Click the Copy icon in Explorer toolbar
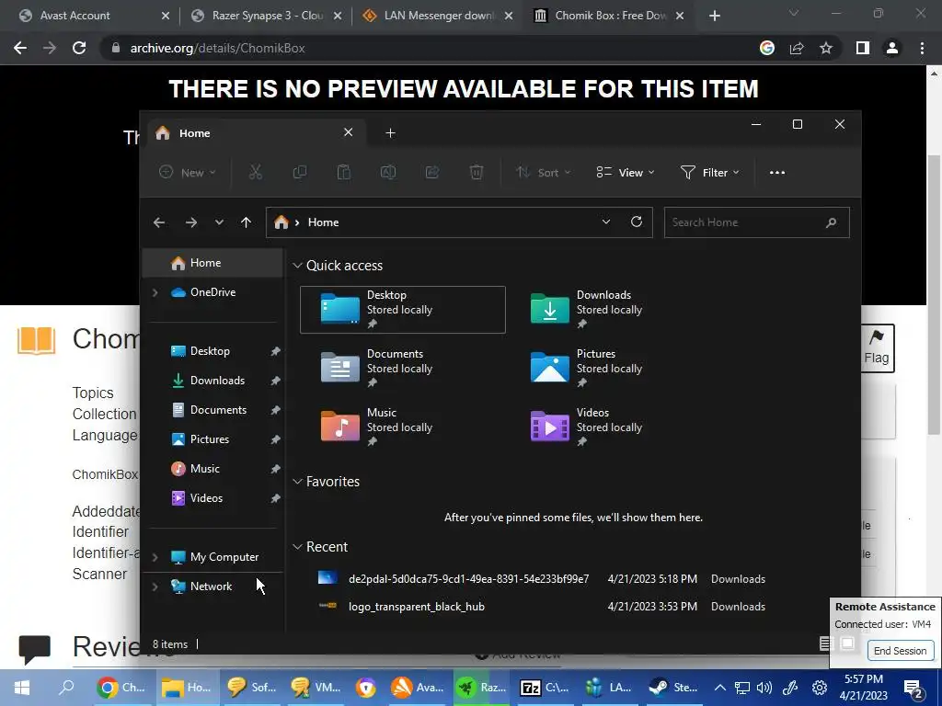942x706 pixels. [x=299, y=173]
